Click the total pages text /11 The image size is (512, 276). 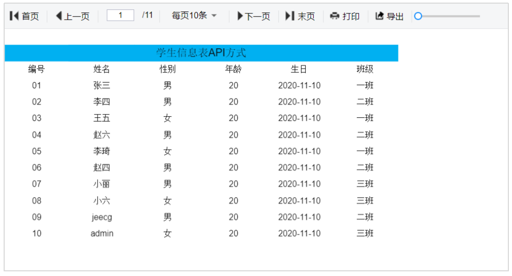click(147, 16)
